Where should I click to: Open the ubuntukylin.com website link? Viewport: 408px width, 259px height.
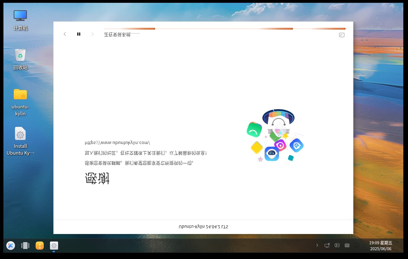coord(117,142)
